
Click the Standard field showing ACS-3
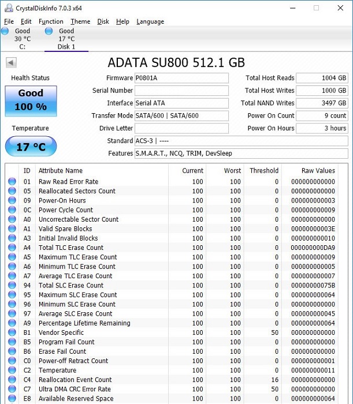(241, 141)
